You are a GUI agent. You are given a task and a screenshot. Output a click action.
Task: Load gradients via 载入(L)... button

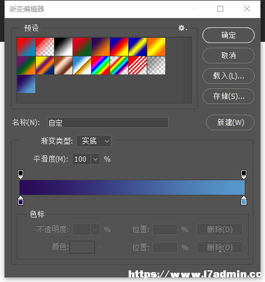228,76
